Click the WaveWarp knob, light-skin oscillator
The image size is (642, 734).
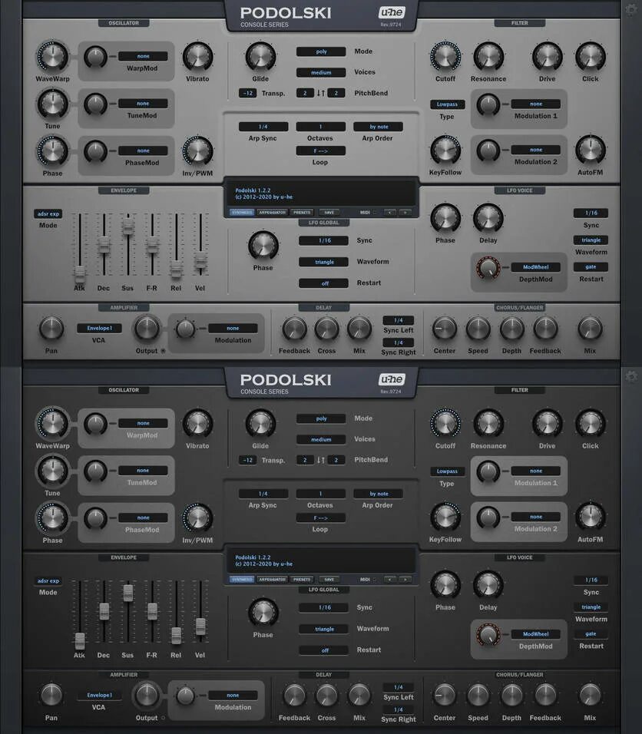pyautogui.click(x=52, y=56)
